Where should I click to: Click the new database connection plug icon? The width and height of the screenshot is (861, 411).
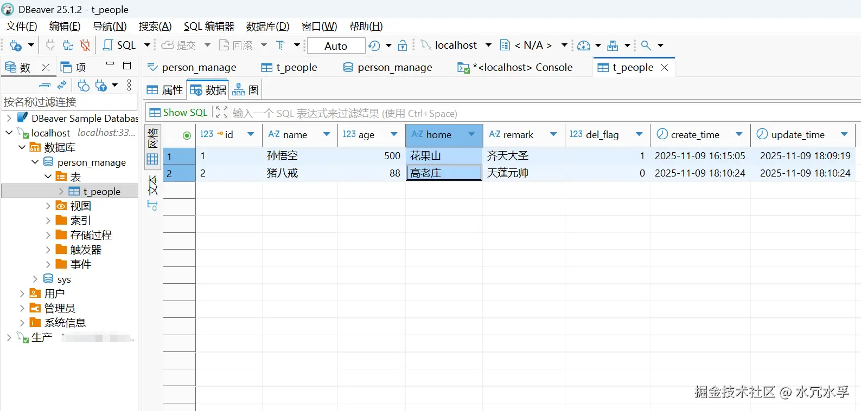point(16,45)
